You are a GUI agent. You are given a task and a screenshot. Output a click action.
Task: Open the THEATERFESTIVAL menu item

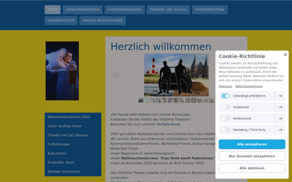click(x=210, y=10)
